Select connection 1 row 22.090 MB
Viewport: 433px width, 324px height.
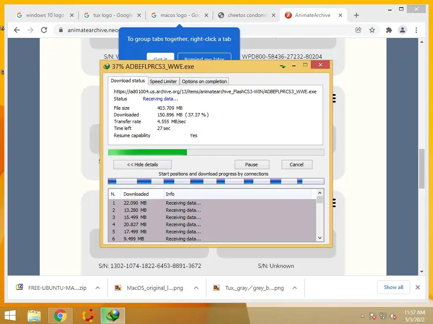pyautogui.click(x=212, y=203)
